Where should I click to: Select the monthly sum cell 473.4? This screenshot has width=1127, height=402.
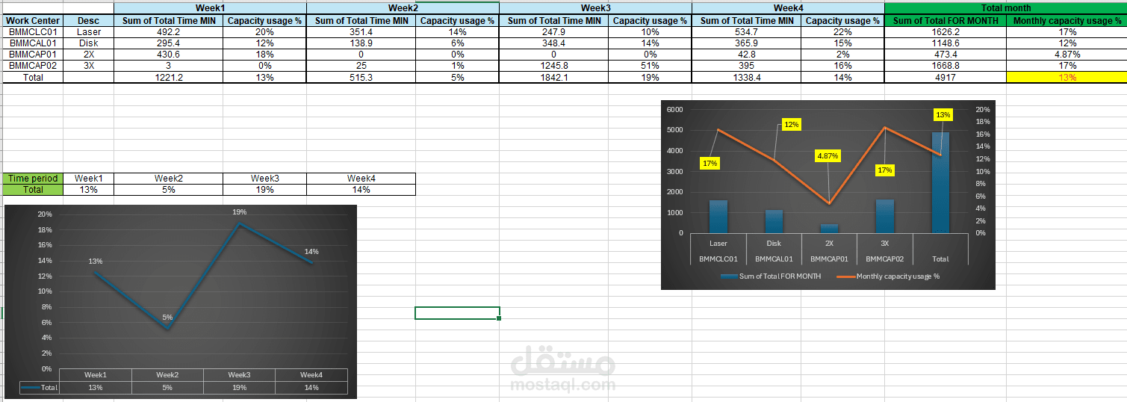[946, 55]
